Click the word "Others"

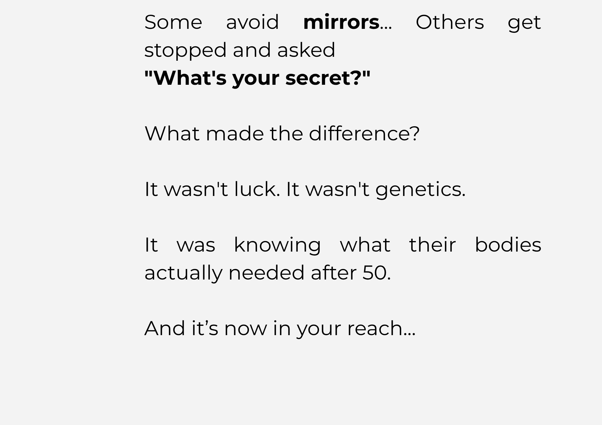point(450,22)
